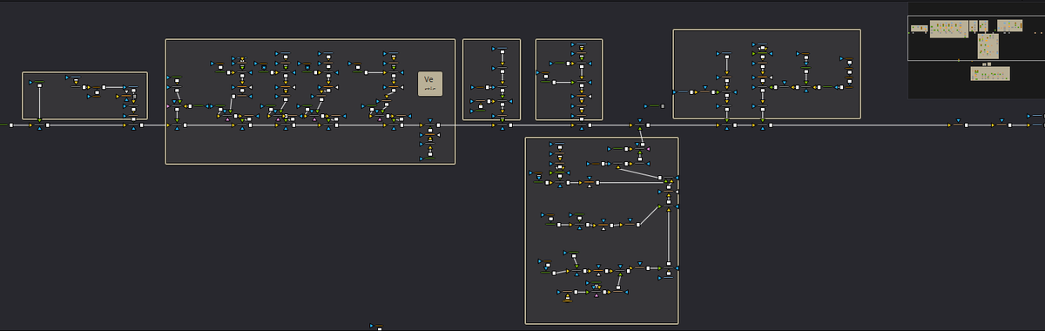The height and width of the screenshot is (331, 1045).
Task: Select the tall backdrop below the main pipeline
Action: 602,231
